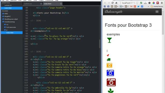Expand the PHP2 folder
The height and width of the screenshot is (93, 165).
point(6,14)
